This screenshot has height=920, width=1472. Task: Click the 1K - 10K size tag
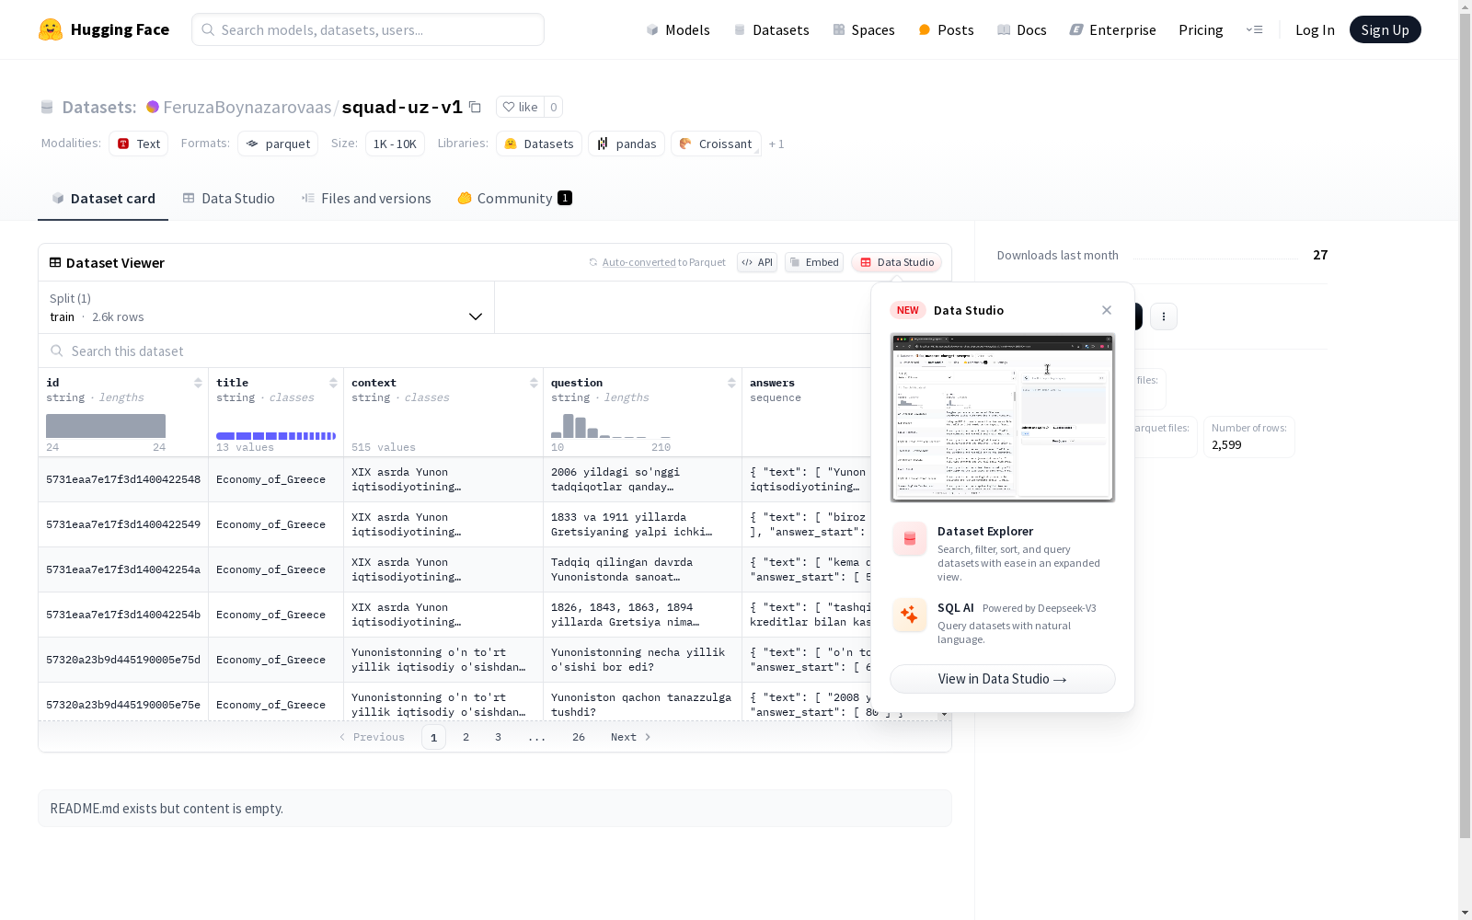coord(395,144)
